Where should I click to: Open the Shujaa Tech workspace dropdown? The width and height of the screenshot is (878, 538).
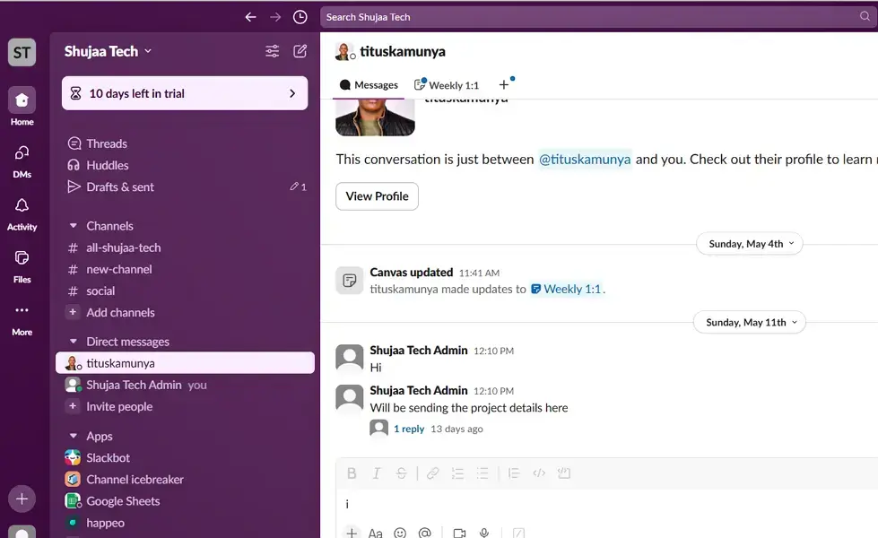coord(108,51)
